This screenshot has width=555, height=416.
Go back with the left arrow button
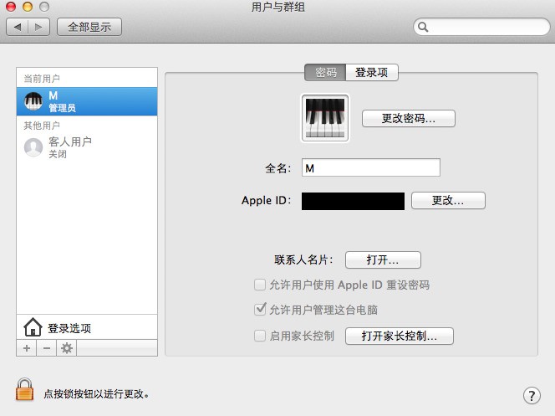click(x=18, y=27)
